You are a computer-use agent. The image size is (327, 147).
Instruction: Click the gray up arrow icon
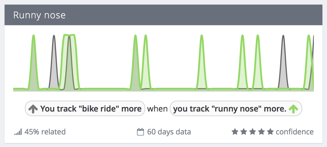pyautogui.click(x=33, y=109)
